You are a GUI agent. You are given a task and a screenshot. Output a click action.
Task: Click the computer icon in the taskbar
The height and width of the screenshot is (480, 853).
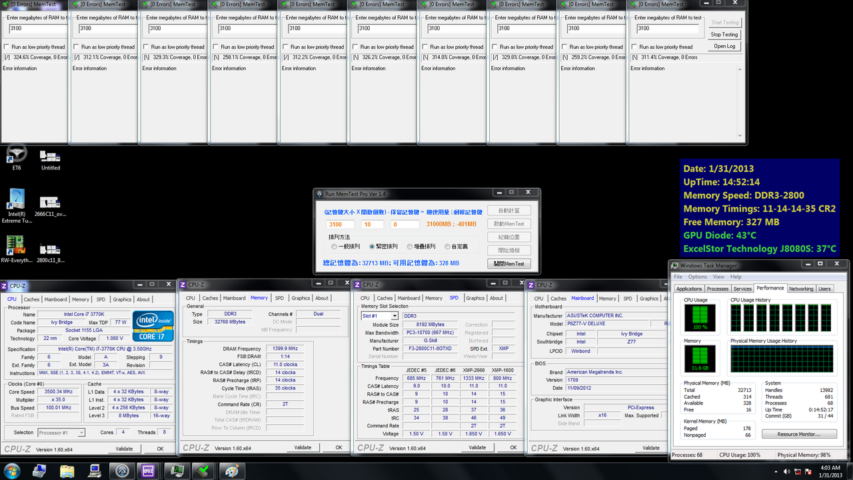[x=95, y=471]
